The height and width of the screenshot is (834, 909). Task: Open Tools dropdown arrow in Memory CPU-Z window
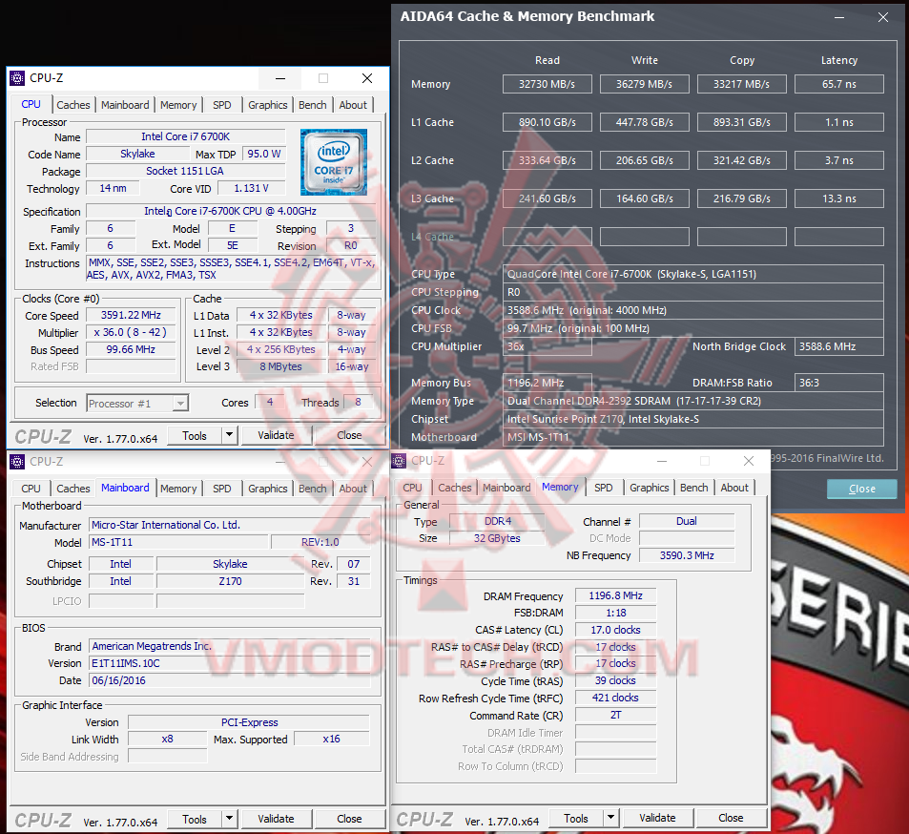[611, 817]
